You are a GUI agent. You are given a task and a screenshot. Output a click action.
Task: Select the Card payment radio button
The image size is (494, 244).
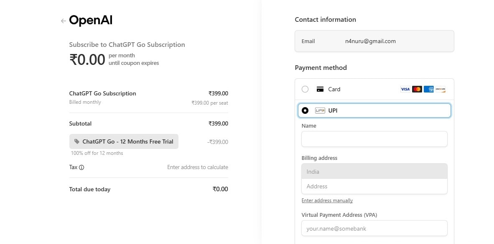coord(305,89)
